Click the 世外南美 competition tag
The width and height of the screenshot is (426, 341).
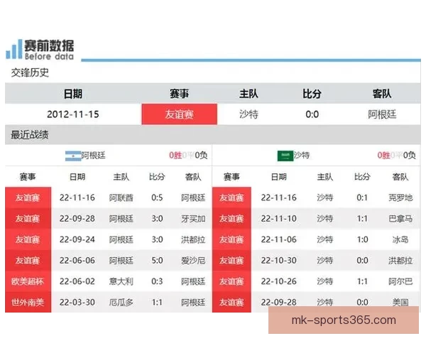point(28,303)
